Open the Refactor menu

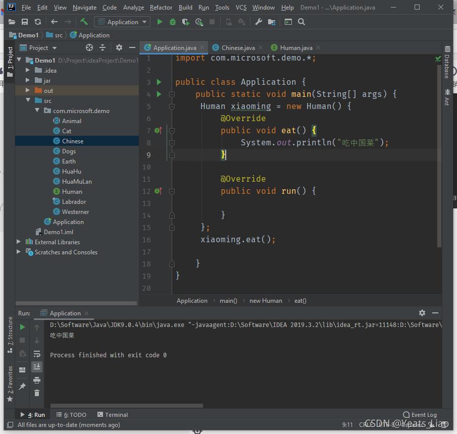click(161, 8)
